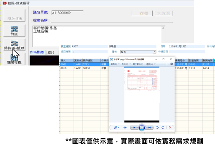Fit image to actual size icon

click(125, 128)
